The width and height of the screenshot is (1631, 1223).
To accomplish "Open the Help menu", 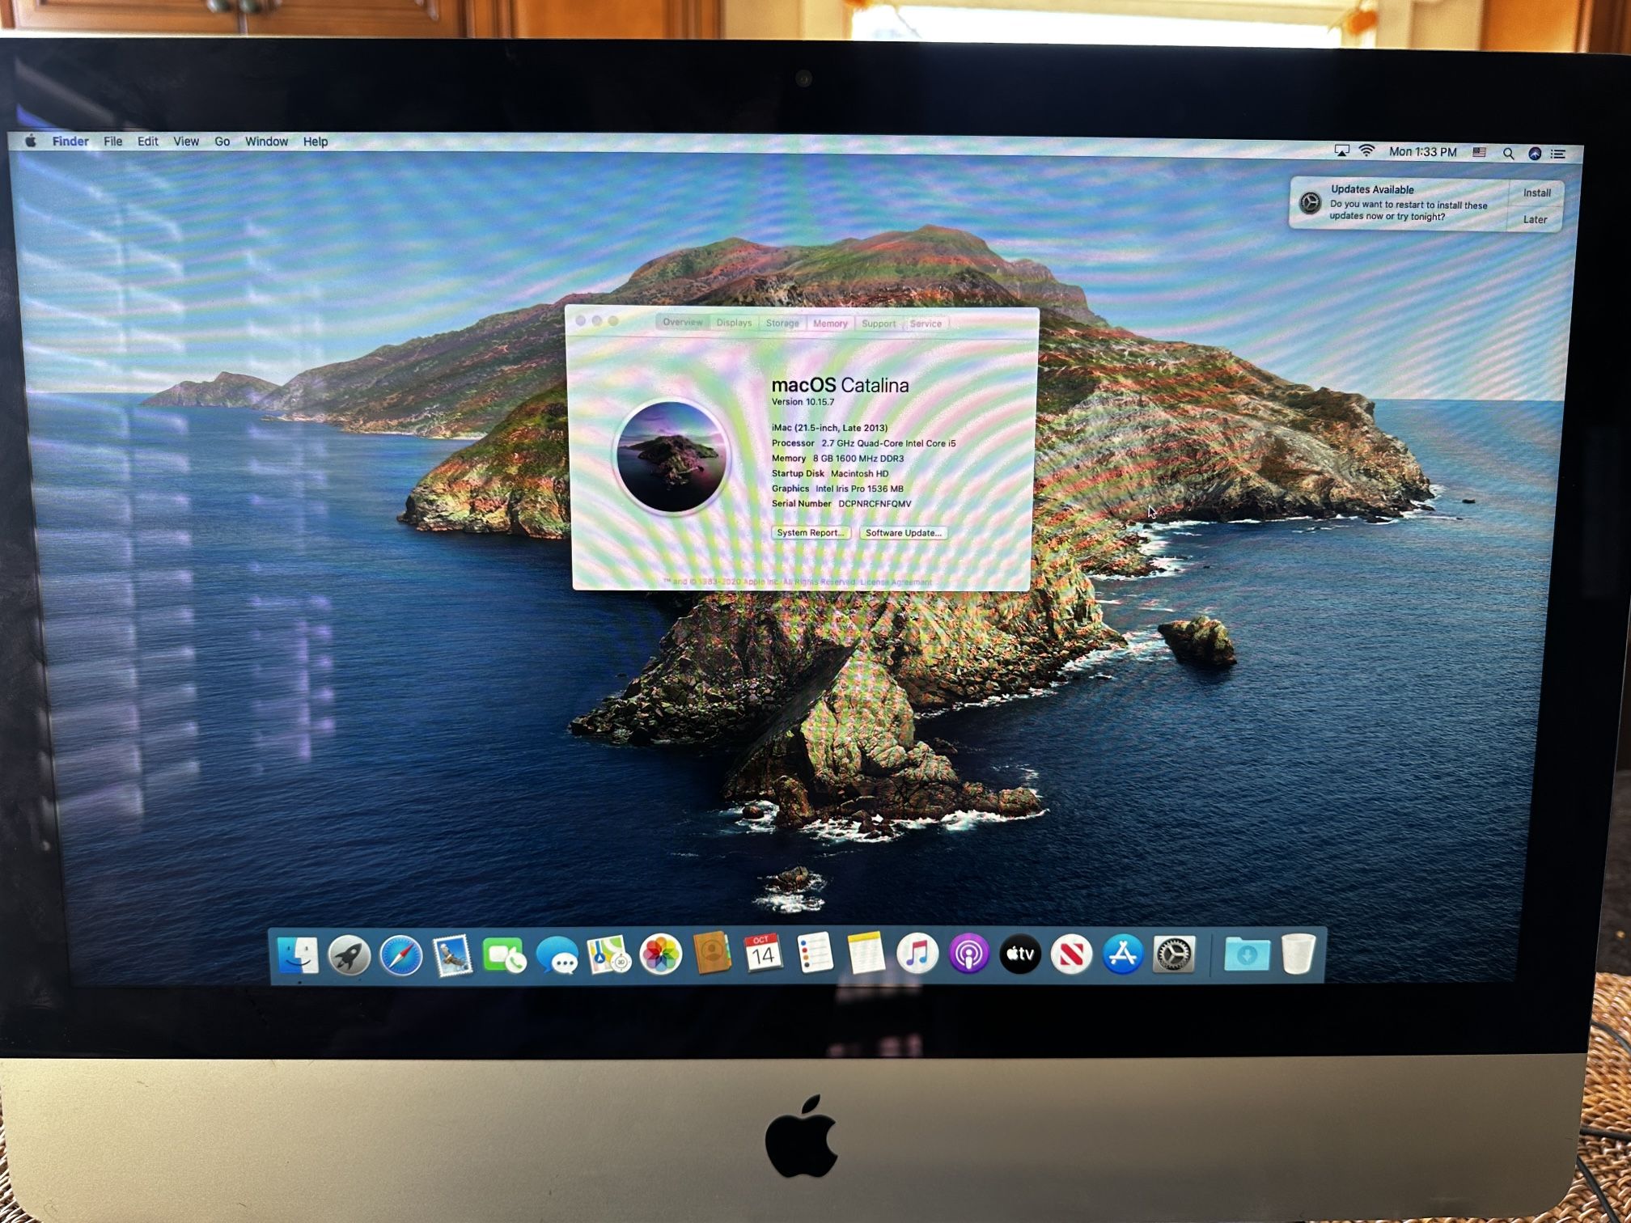I will pos(316,142).
